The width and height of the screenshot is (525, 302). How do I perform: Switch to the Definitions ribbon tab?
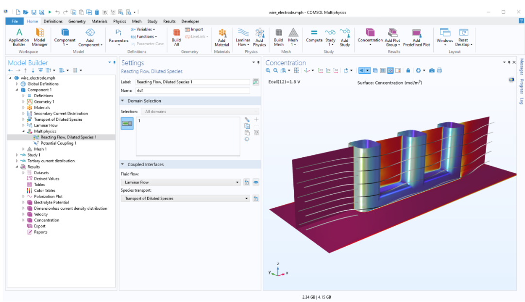click(x=53, y=21)
